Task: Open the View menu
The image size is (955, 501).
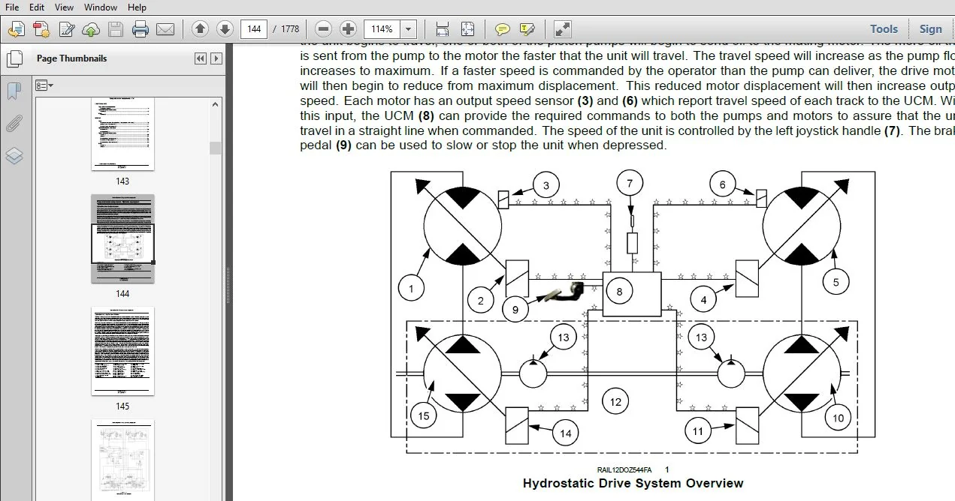Action: coord(64,7)
